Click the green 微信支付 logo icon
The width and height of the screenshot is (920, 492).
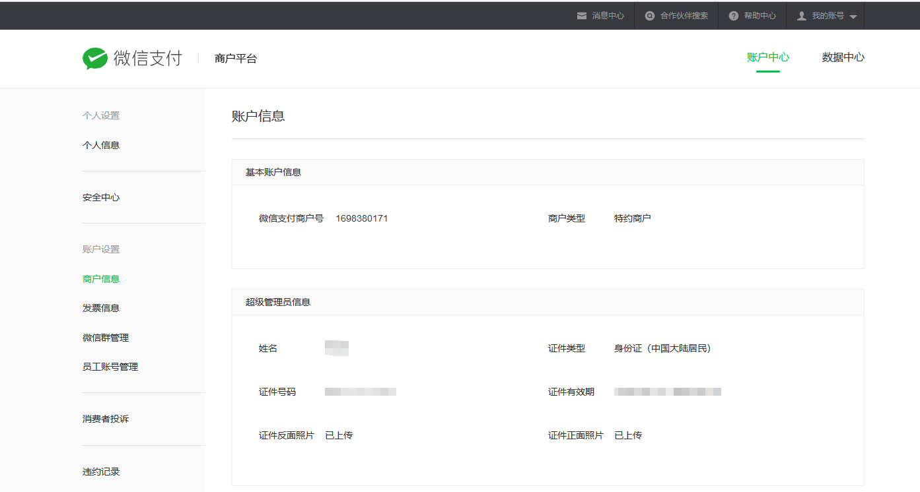tap(95, 59)
